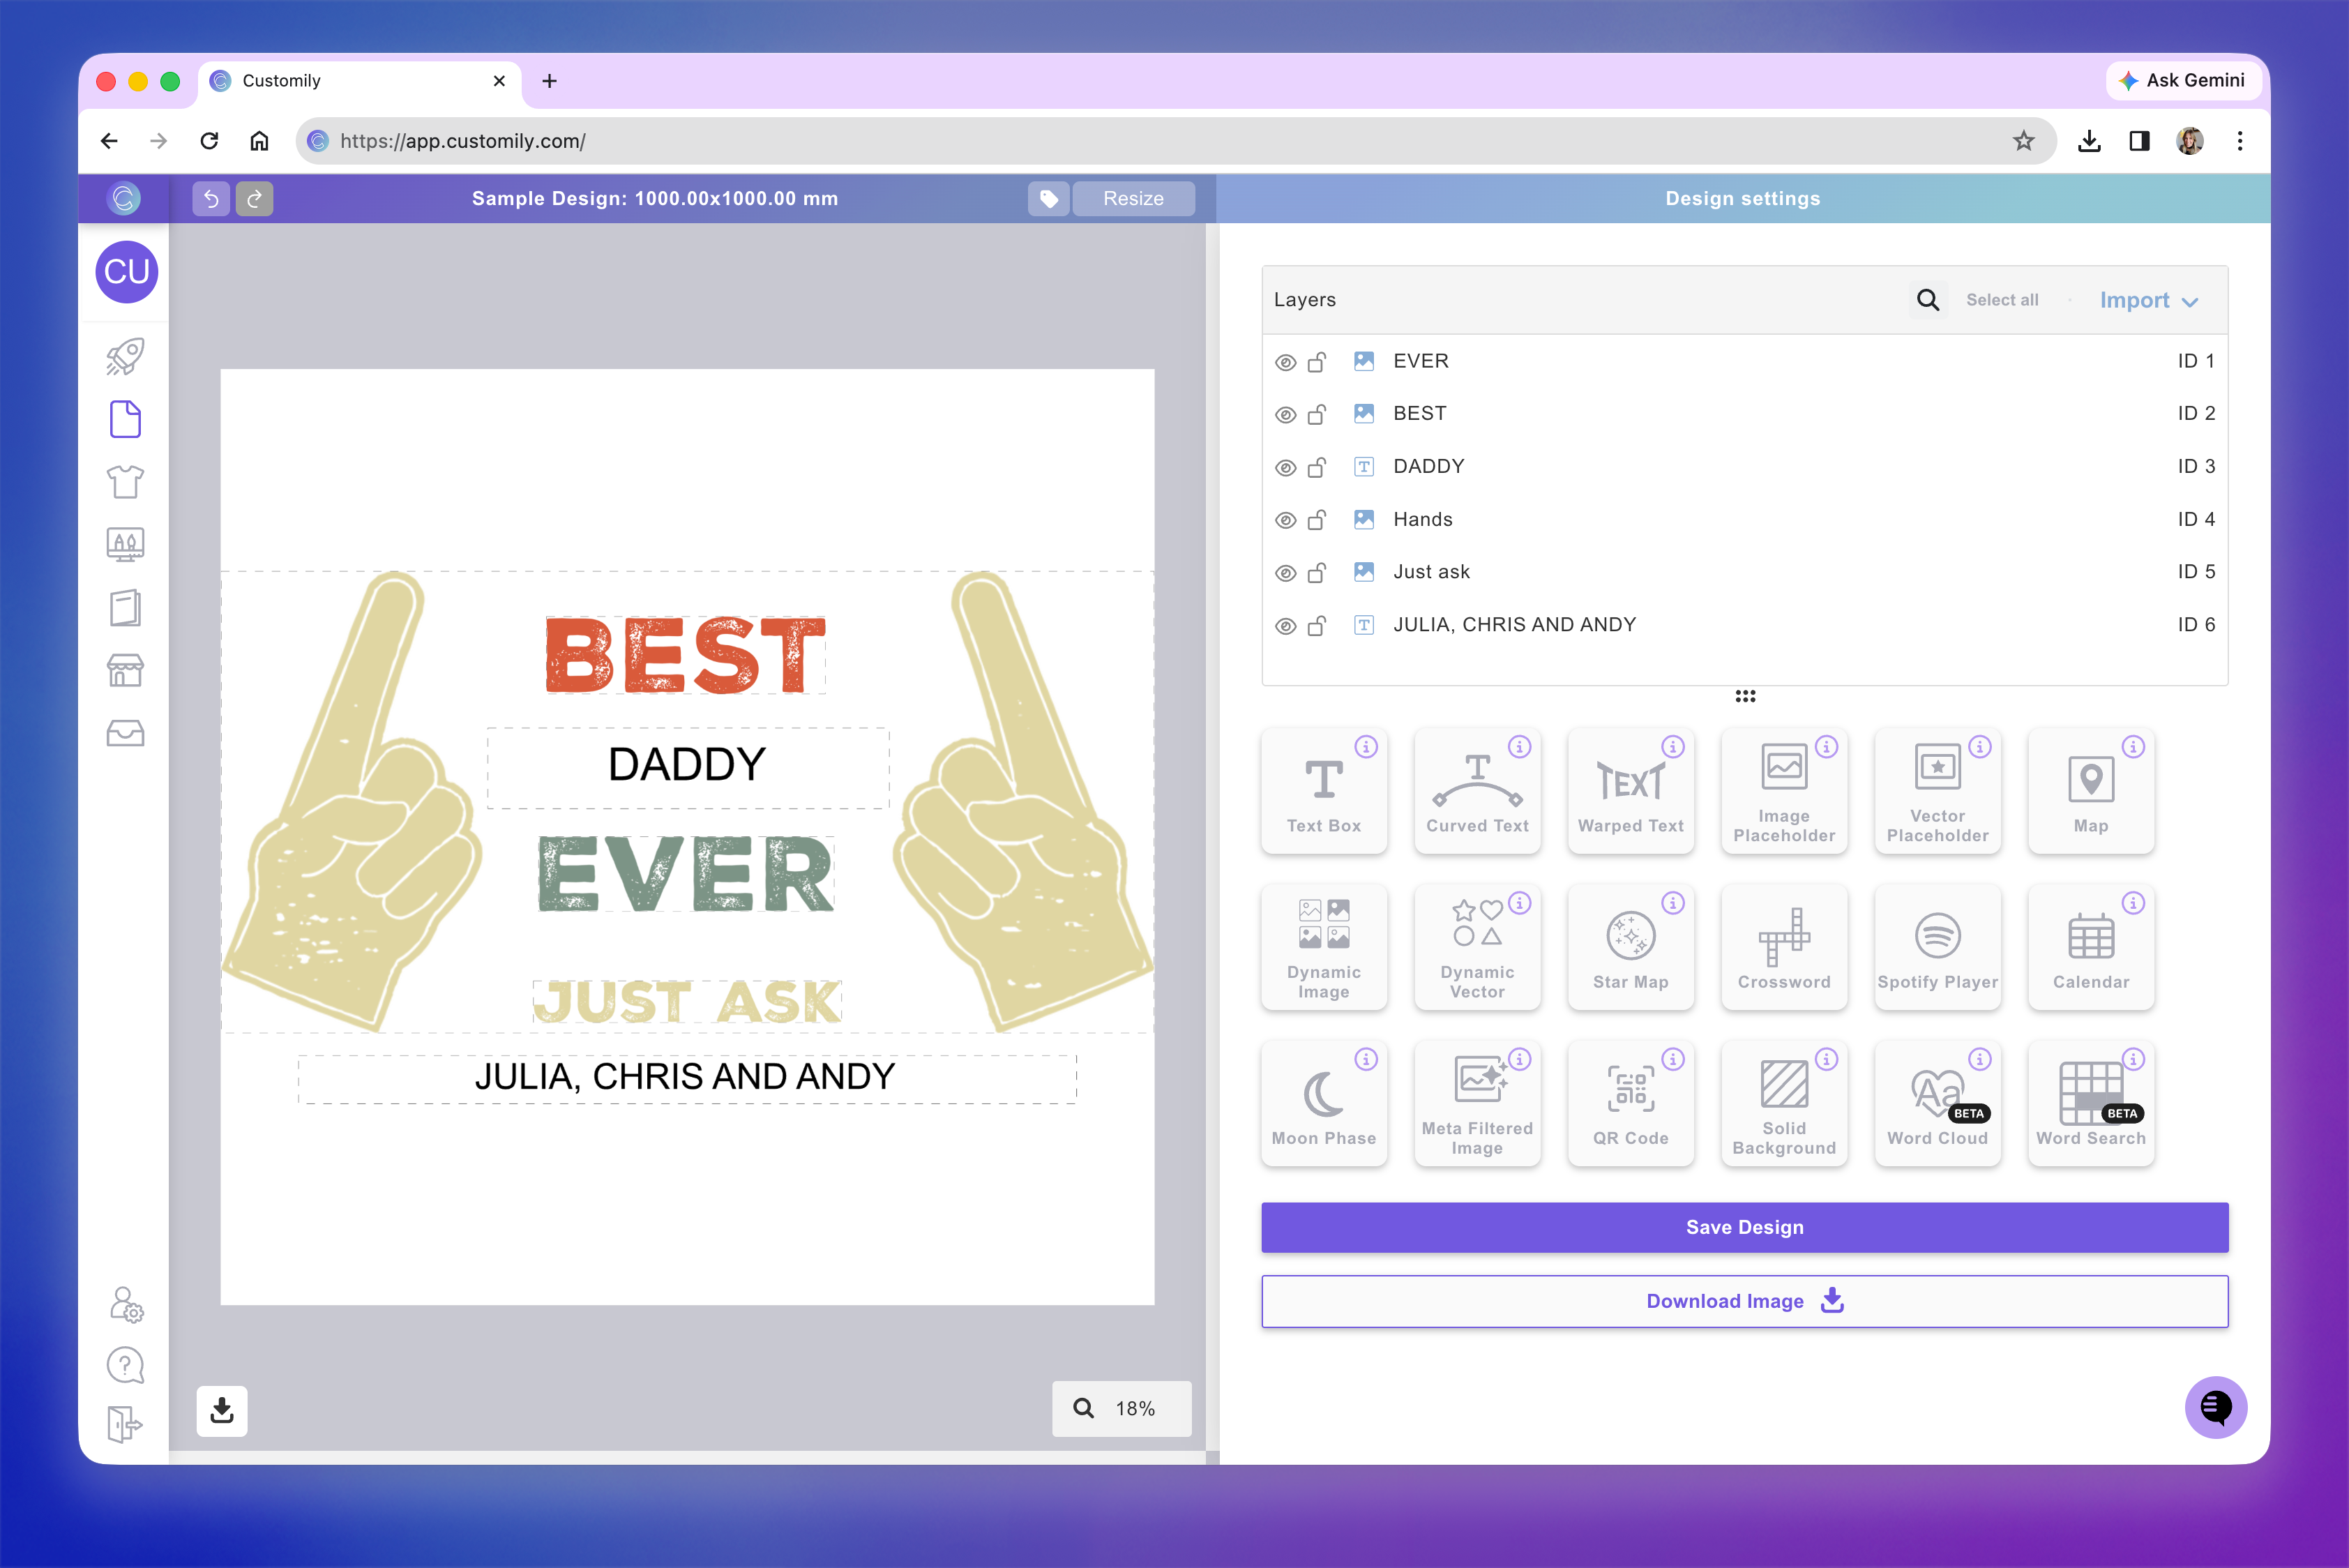The image size is (2349, 1568).
Task: Click the Resize button
Action: pos(1133,199)
